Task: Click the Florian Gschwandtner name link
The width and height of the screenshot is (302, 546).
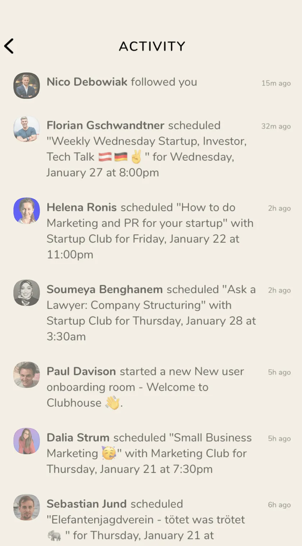Action: pos(105,125)
